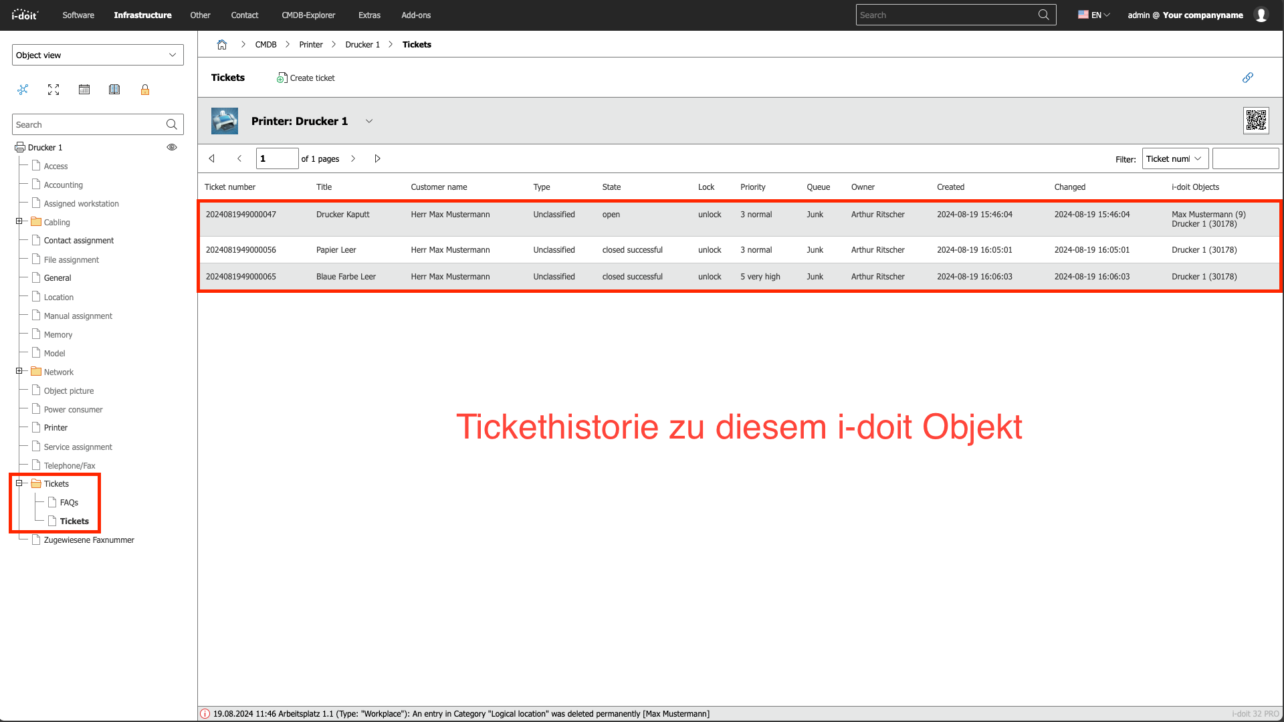Viewport: 1284px width, 722px height.
Task: Click the home breadcrumb icon
Action: [x=222, y=45]
